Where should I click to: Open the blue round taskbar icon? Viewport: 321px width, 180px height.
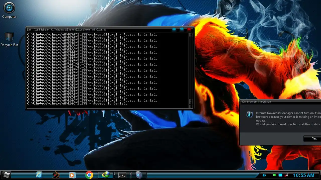pos(139,175)
